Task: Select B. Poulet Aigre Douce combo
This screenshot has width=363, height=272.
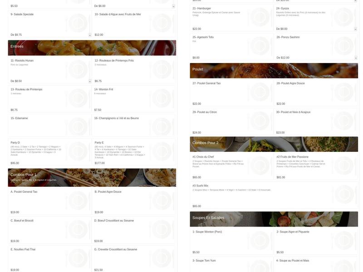Action: [x=133, y=202]
